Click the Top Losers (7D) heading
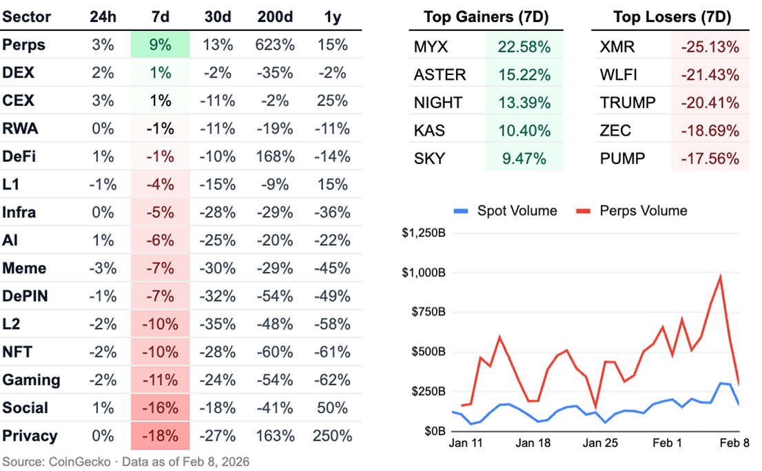The height and width of the screenshot is (471, 762). pos(672,17)
